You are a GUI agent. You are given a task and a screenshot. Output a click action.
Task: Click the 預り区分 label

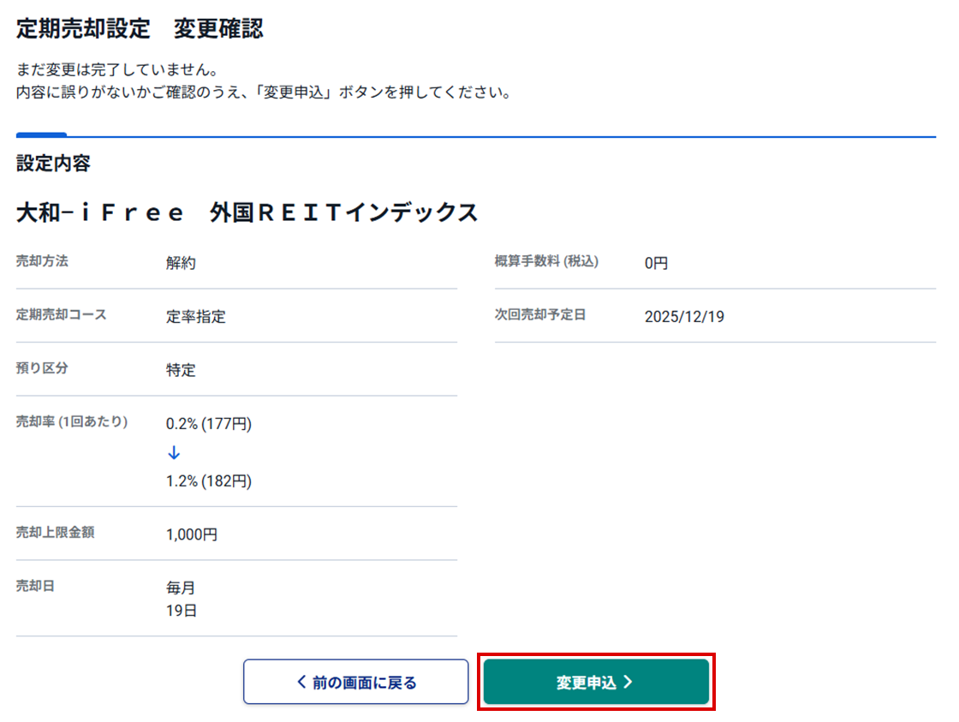click(x=42, y=368)
